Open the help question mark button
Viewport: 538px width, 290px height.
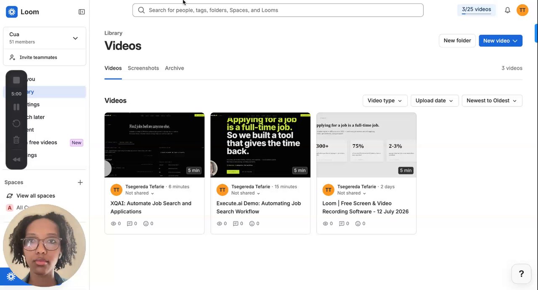pos(521,274)
